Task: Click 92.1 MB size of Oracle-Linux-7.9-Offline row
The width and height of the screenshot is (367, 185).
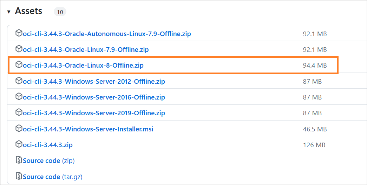Action: tap(315, 49)
